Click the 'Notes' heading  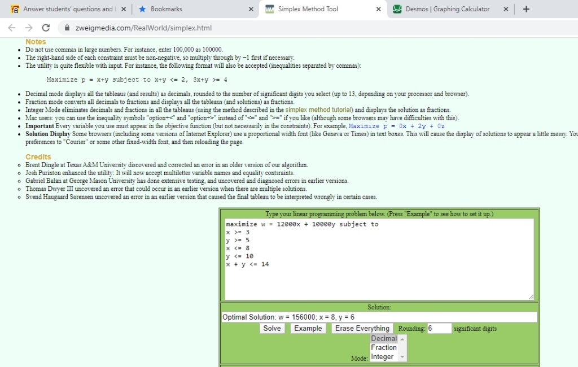point(36,42)
